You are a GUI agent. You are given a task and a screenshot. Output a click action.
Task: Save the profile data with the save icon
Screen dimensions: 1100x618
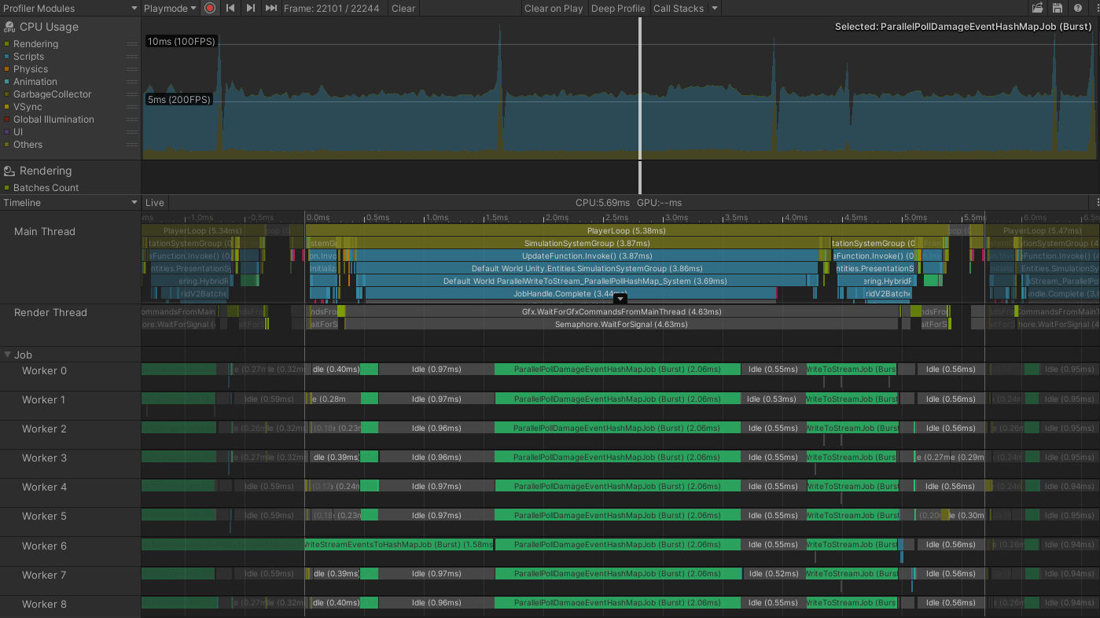point(1058,8)
